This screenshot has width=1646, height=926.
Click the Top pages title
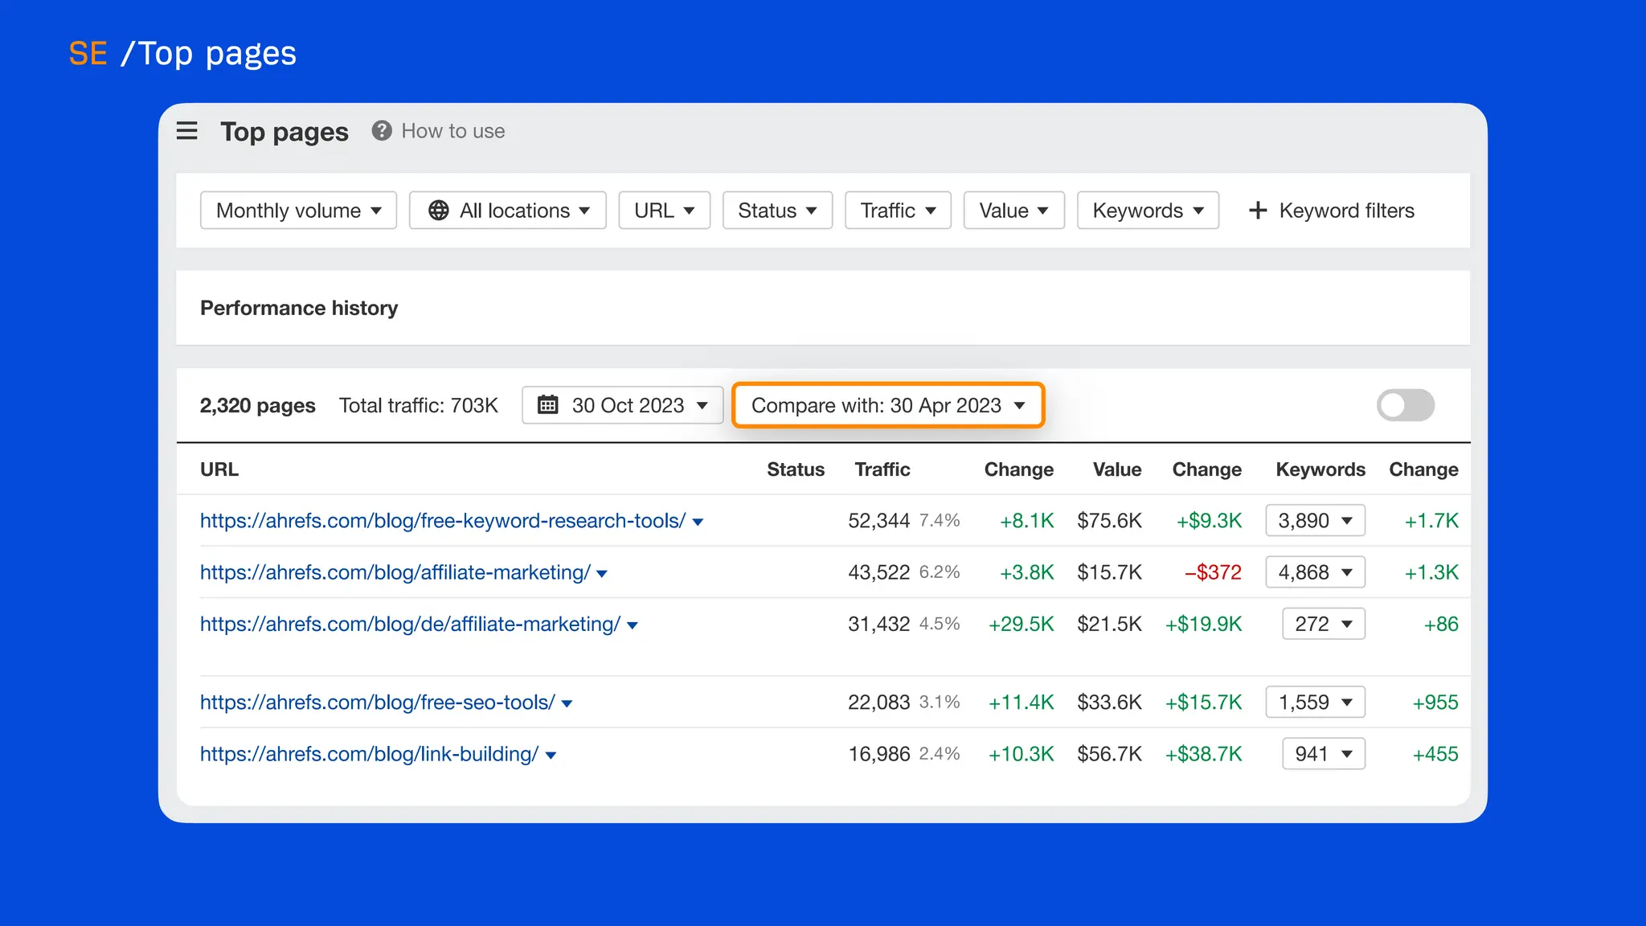(285, 132)
